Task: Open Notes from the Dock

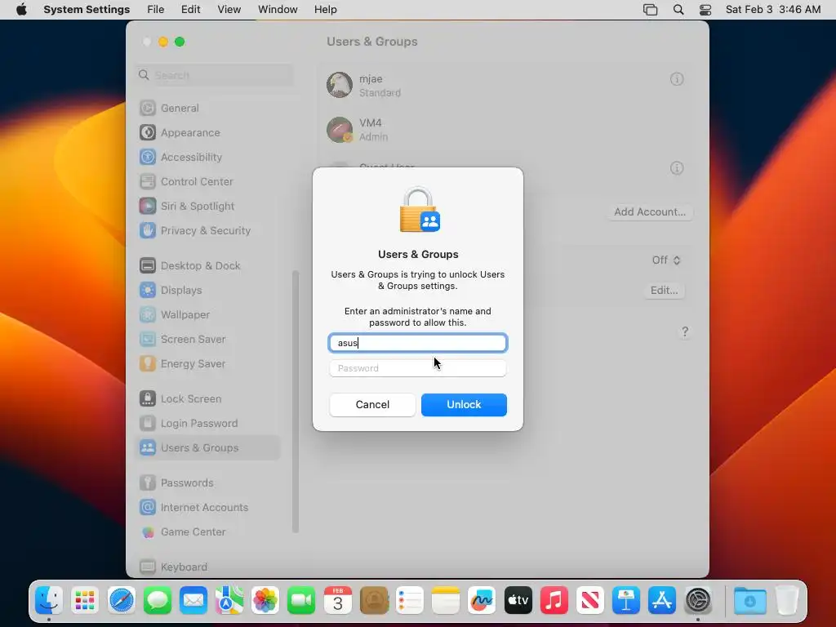Action: pyautogui.click(x=446, y=601)
